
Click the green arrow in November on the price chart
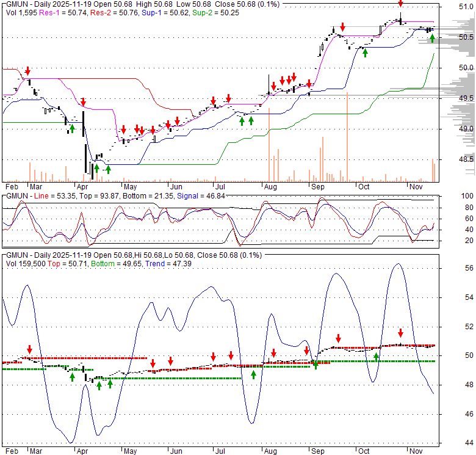tap(432, 38)
